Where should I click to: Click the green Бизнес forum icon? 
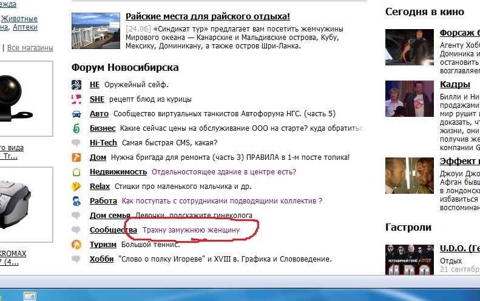click(x=76, y=128)
